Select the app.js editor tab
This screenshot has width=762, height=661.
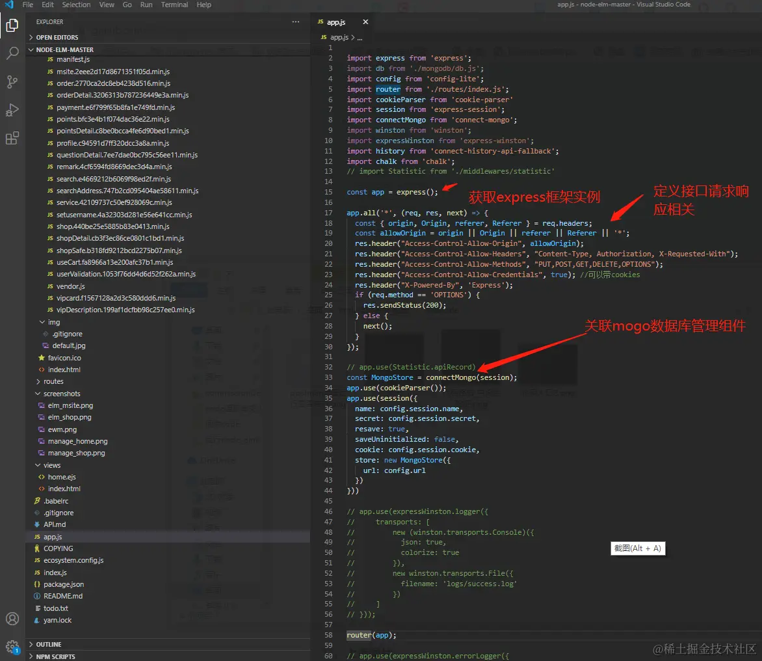click(335, 22)
